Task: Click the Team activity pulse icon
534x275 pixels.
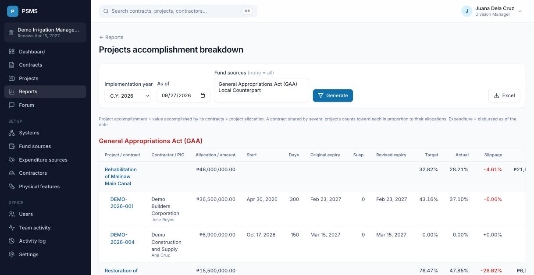Action: point(12,228)
